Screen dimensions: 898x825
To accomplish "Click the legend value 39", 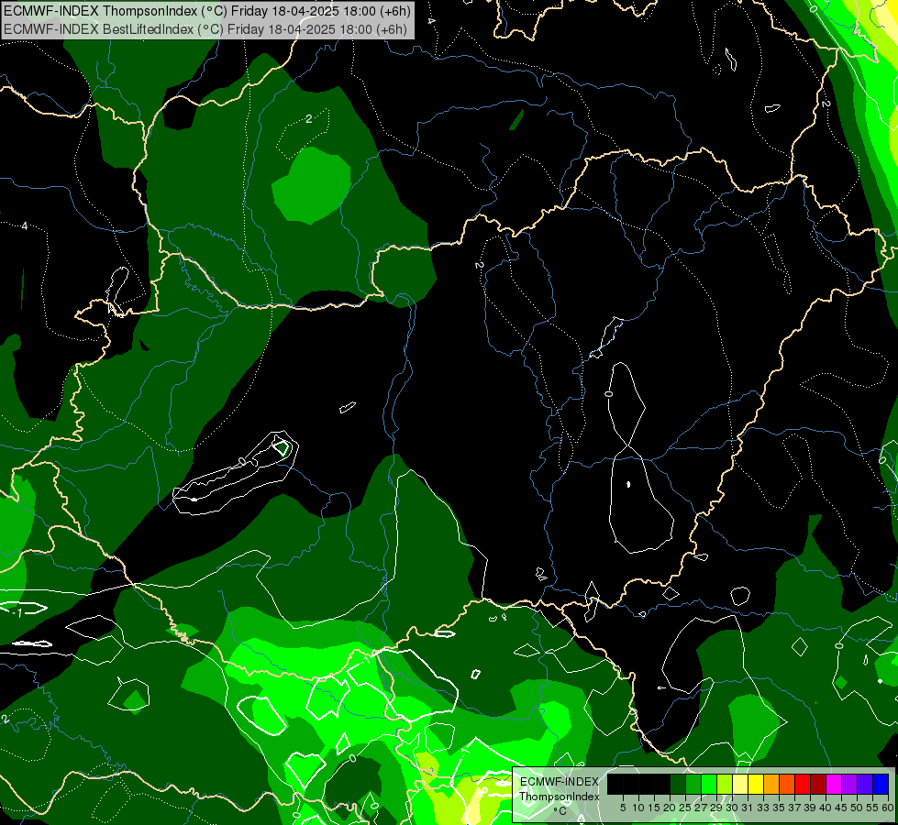I will [x=810, y=808].
